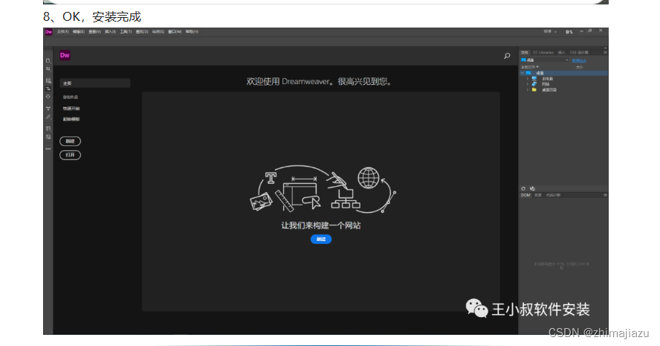The image size is (660, 346).
Task: Click the three-dots customize toolbar icon
Action: tap(48, 149)
